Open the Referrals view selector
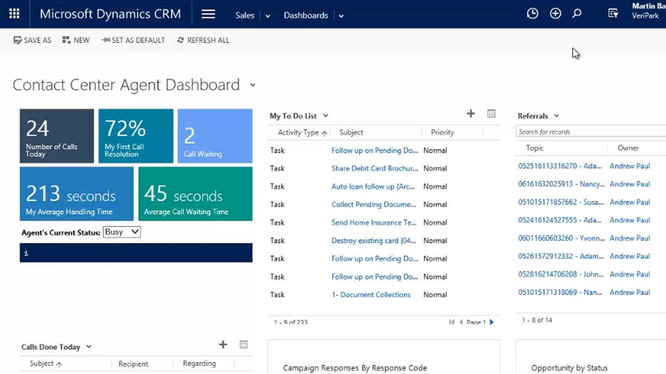Viewport: 666px width, 374px height. tap(556, 116)
